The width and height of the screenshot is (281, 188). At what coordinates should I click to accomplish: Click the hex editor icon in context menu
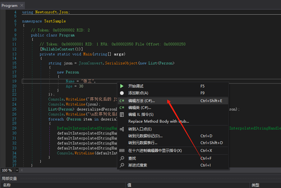click(x=122, y=151)
